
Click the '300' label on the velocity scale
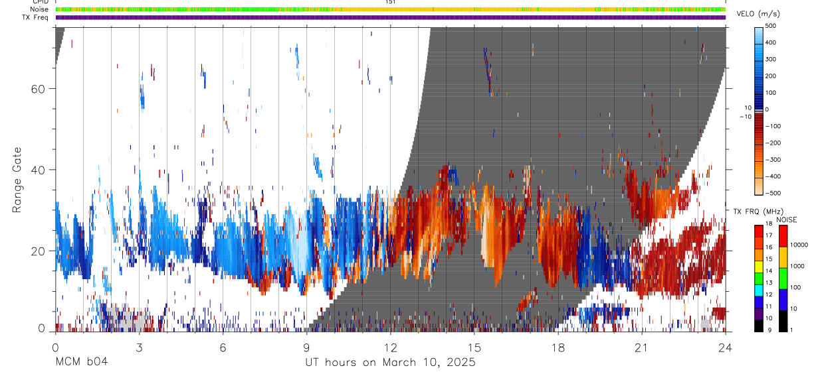[x=771, y=59]
